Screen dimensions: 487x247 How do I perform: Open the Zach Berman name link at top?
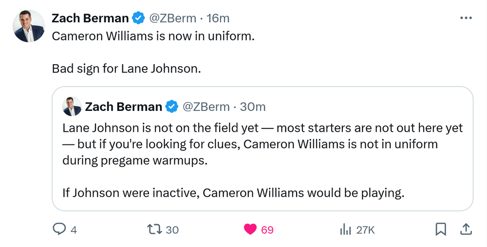point(90,18)
